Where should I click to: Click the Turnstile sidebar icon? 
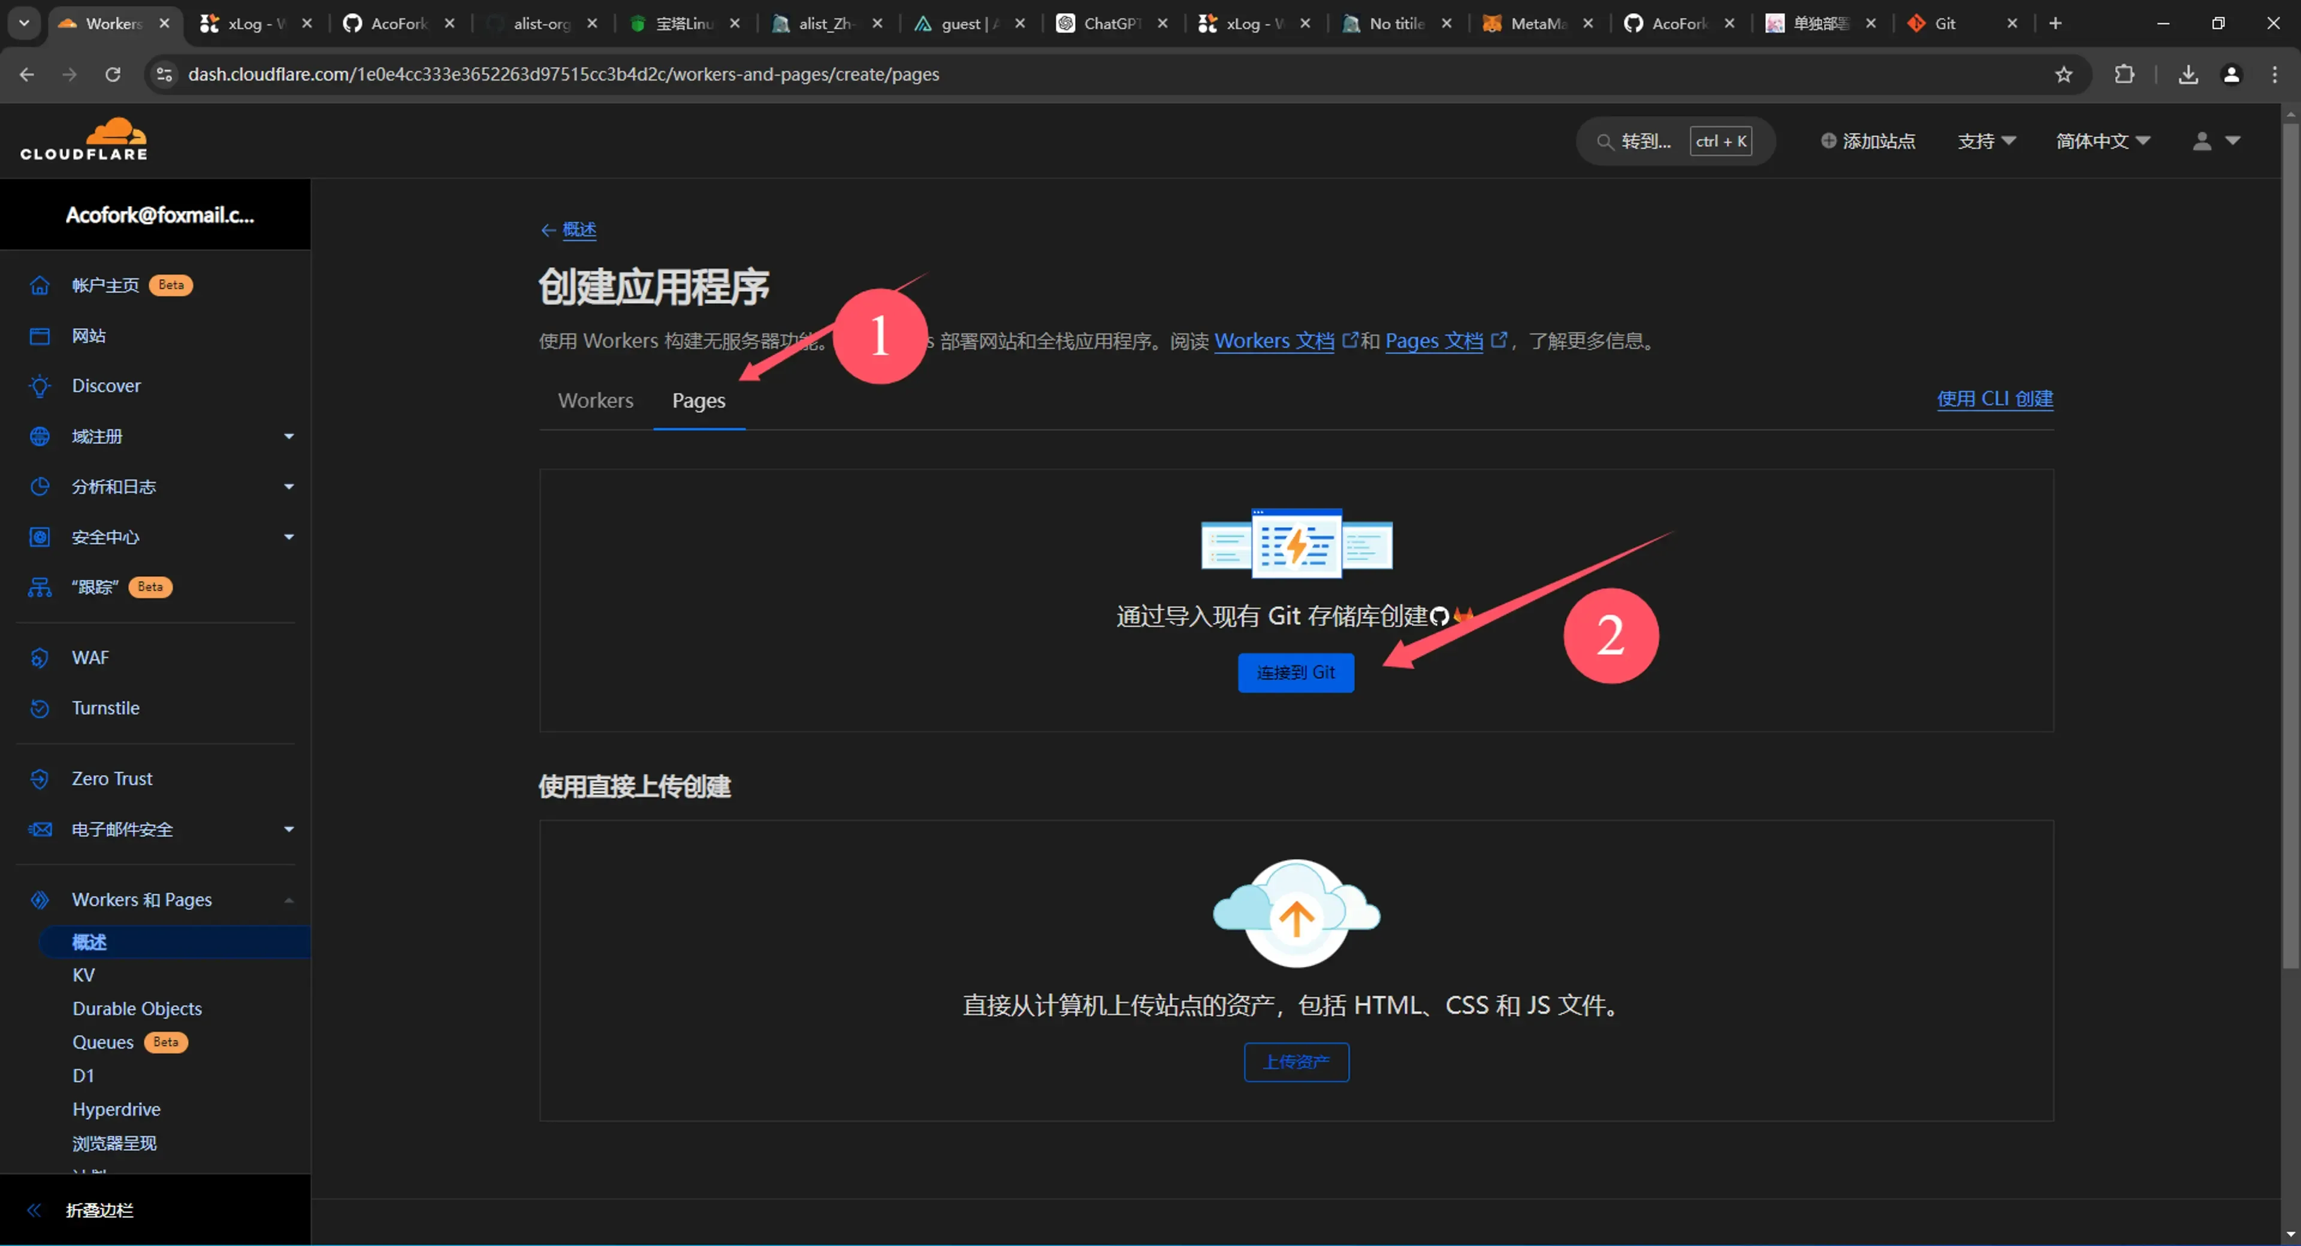[40, 708]
